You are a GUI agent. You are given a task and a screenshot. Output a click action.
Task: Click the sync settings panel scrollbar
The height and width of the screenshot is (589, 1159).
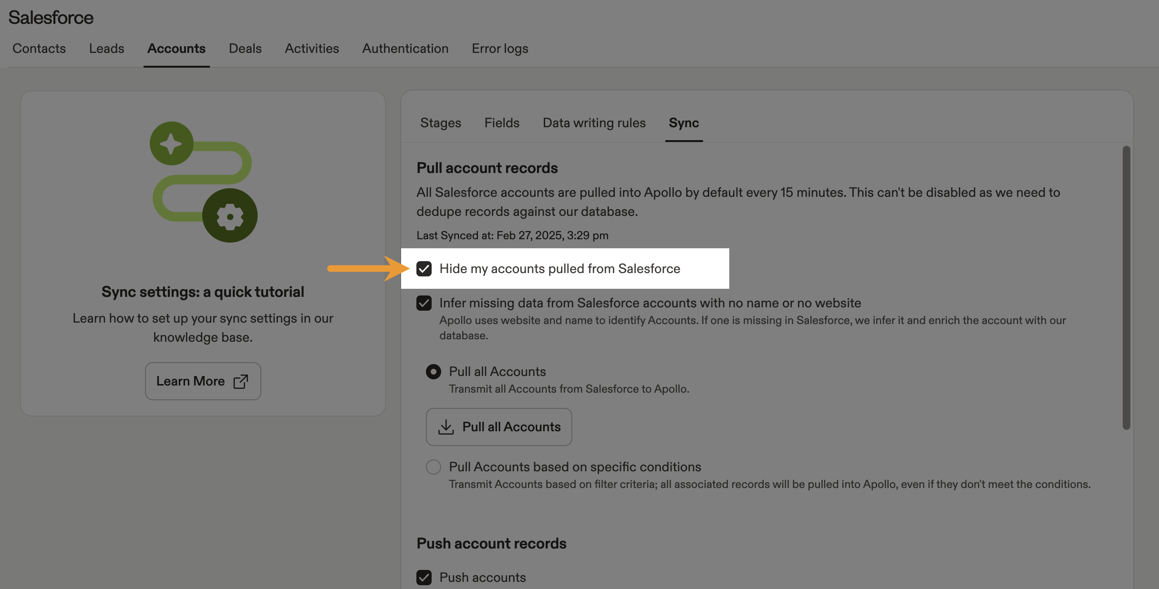click(1127, 288)
